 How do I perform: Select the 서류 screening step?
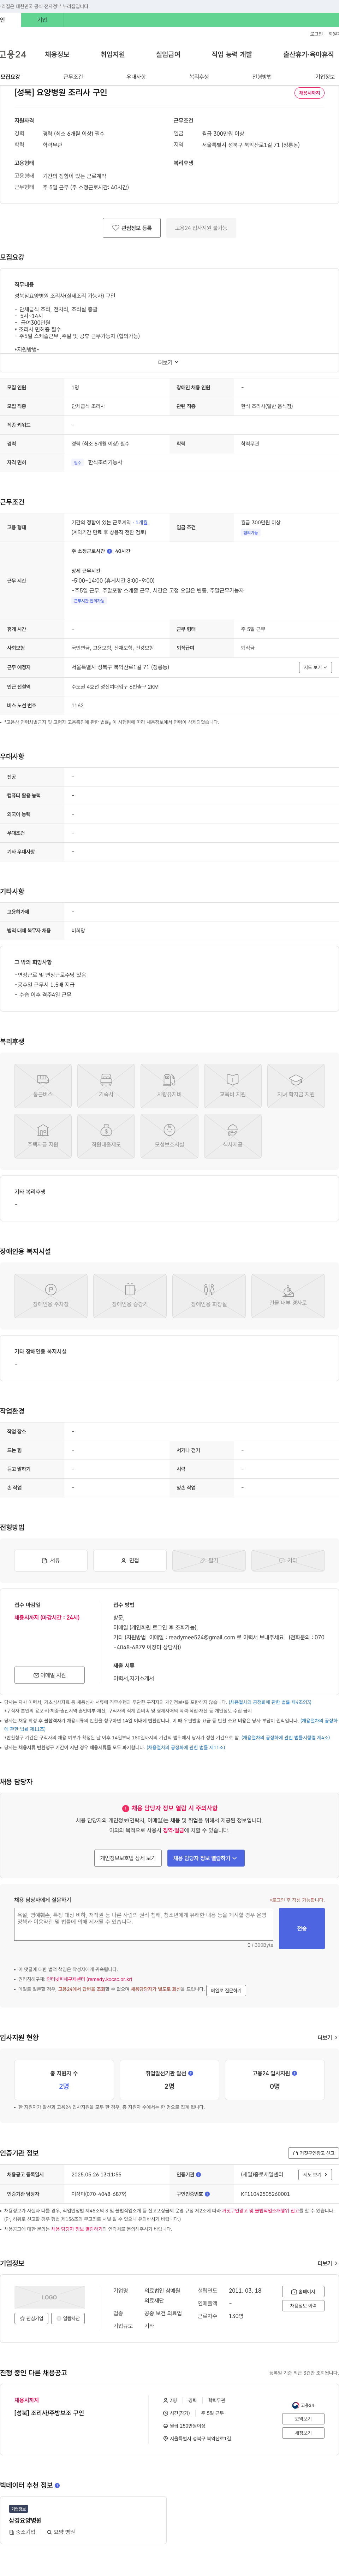(x=51, y=1560)
